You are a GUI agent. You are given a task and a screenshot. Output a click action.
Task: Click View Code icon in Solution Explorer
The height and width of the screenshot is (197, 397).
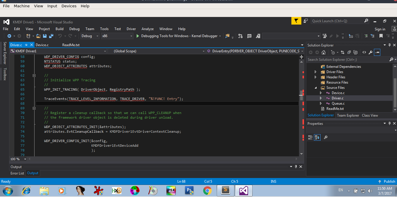(x=364, y=52)
